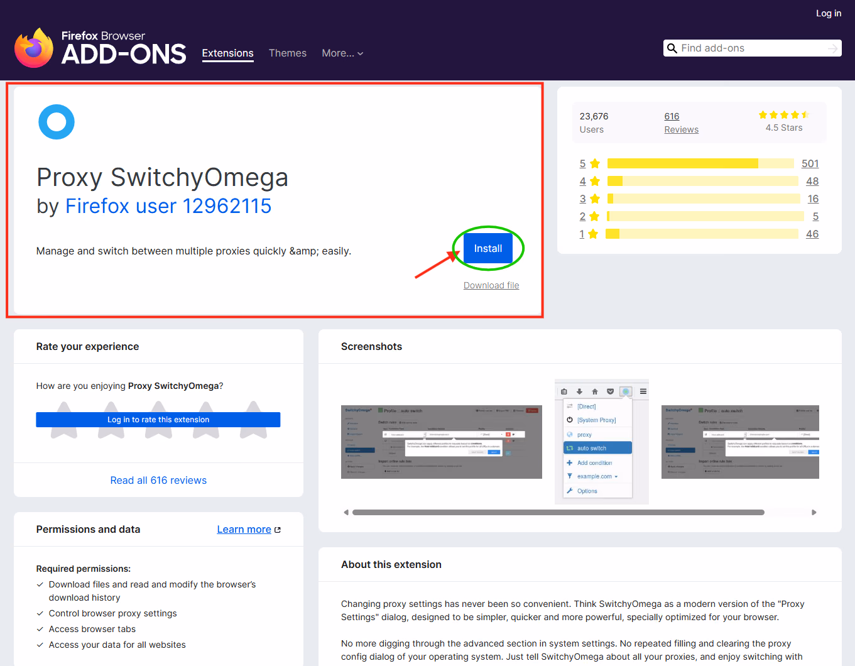Click Read all 616 reviews
Image resolution: width=855 pixels, height=666 pixels.
pyautogui.click(x=158, y=480)
